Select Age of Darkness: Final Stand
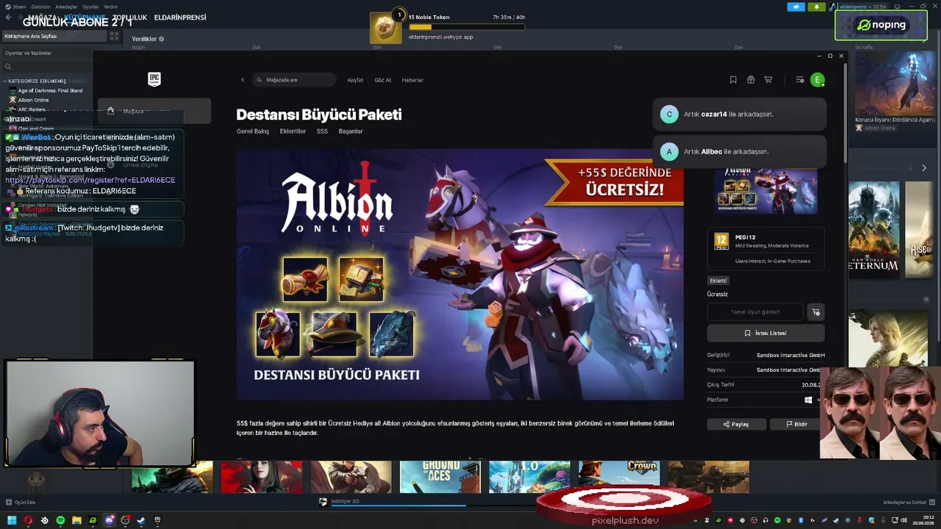This screenshot has width=941, height=529. (x=50, y=90)
